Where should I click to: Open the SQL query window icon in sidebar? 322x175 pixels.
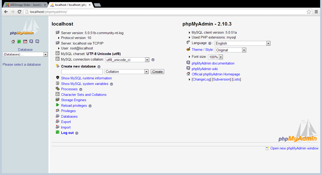point(25,42)
